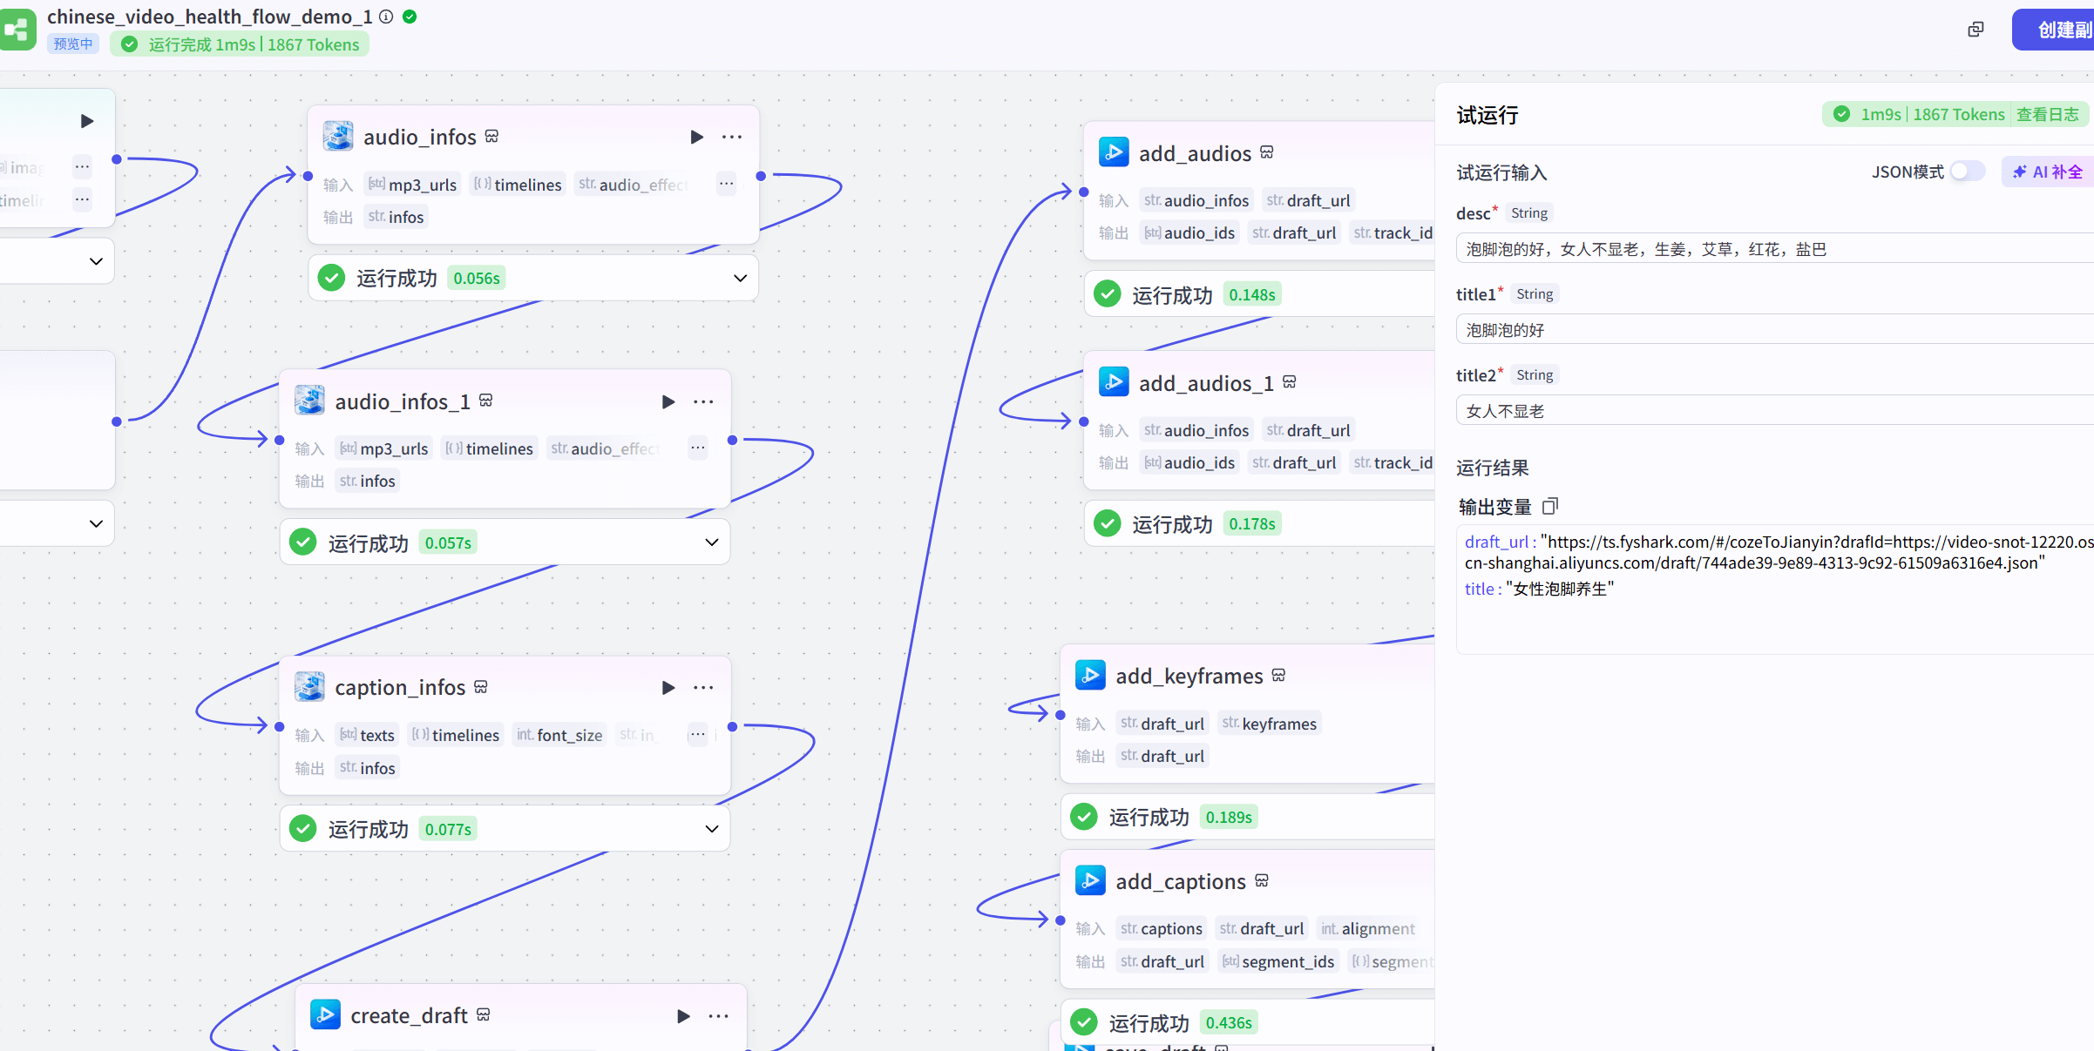
Task: Copy the 输出变量 output variables using the copy icon
Action: [x=1549, y=506]
